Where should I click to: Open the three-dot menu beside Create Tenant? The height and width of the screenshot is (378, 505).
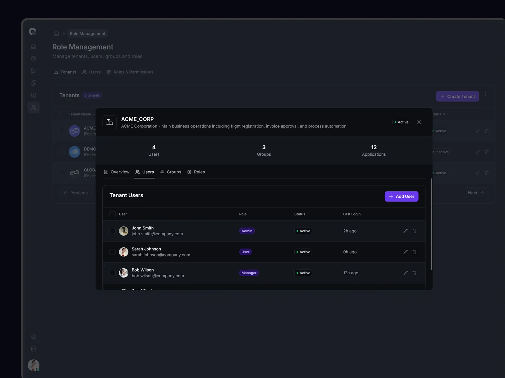tap(485, 94)
